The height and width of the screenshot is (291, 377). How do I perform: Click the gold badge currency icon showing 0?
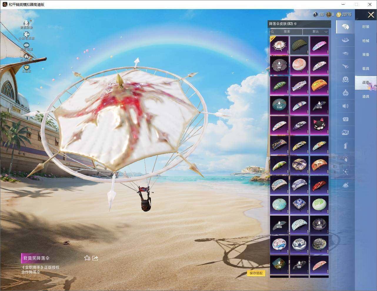328,14
